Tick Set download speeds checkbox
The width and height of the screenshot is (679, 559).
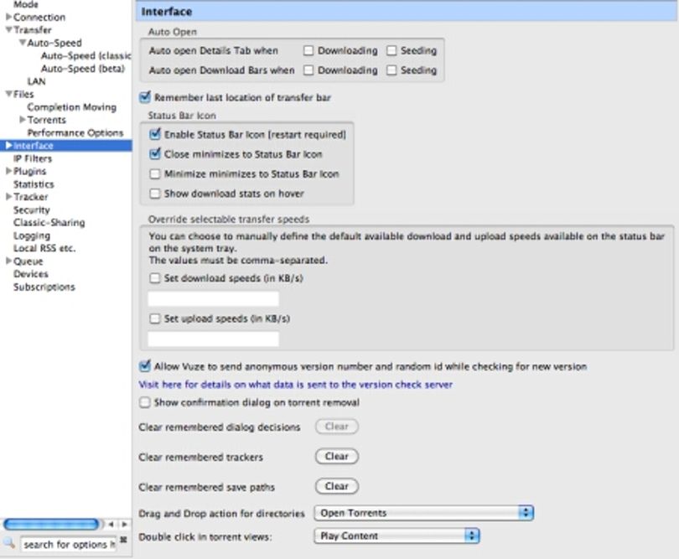click(154, 278)
